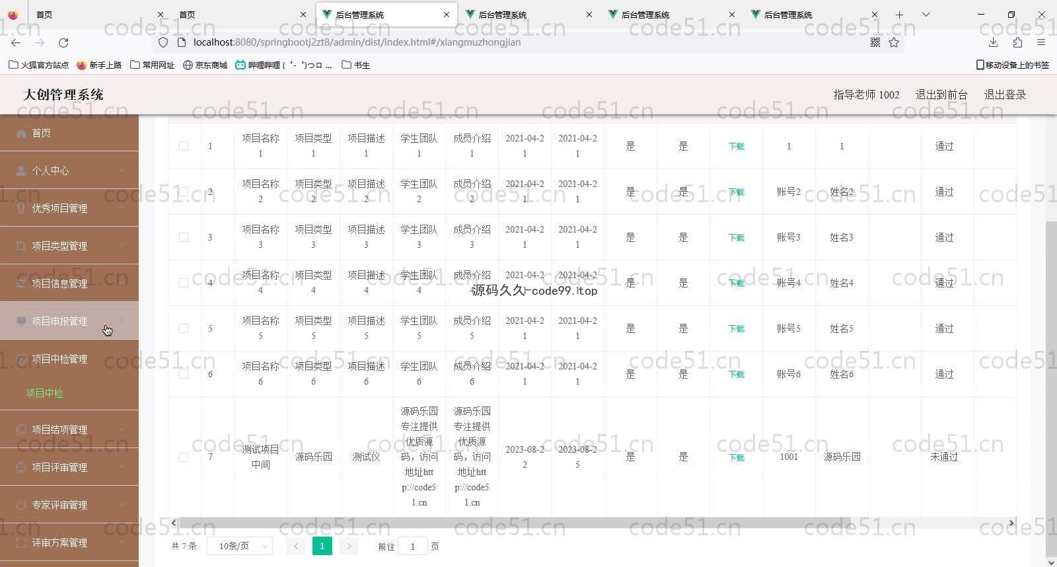Open 专家评审管理 sidebar menu

coord(69,505)
